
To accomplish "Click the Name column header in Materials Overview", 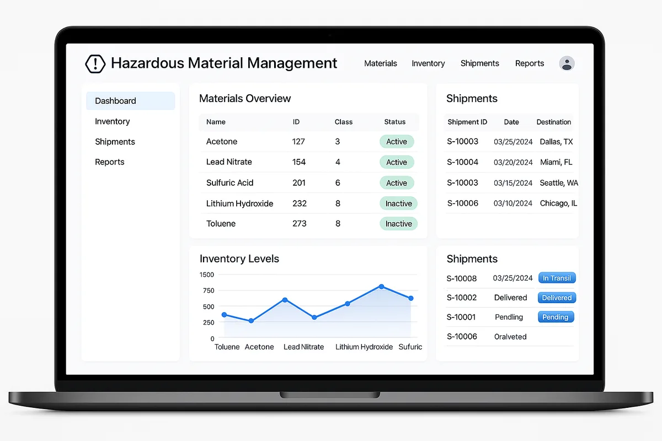I will pos(216,122).
